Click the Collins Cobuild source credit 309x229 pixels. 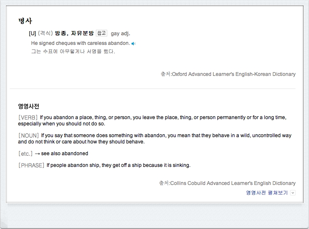pyautogui.click(x=227, y=183)
